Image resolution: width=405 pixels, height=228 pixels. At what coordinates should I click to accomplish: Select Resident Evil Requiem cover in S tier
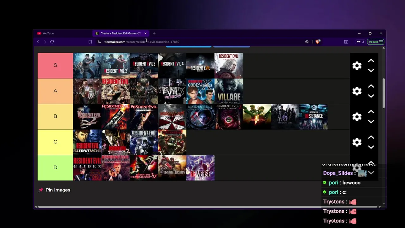pyautogui.click(x=229, y=66)
